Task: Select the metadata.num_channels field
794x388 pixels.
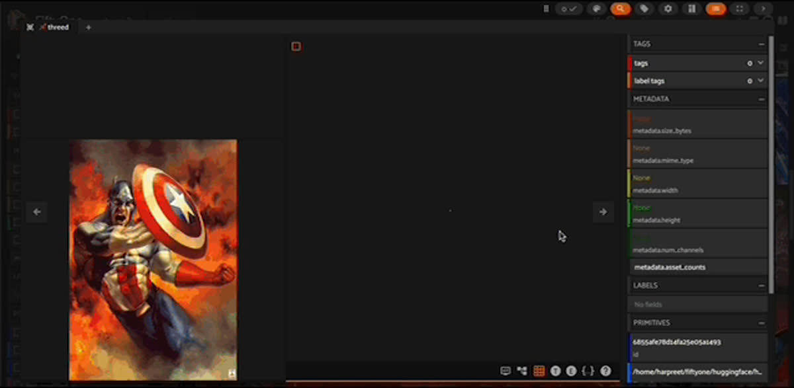Action: point(697,243)
